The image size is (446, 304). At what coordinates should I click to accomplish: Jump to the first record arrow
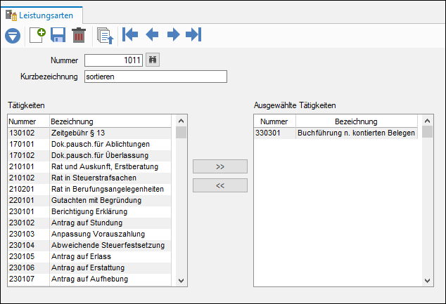point(130,34)
